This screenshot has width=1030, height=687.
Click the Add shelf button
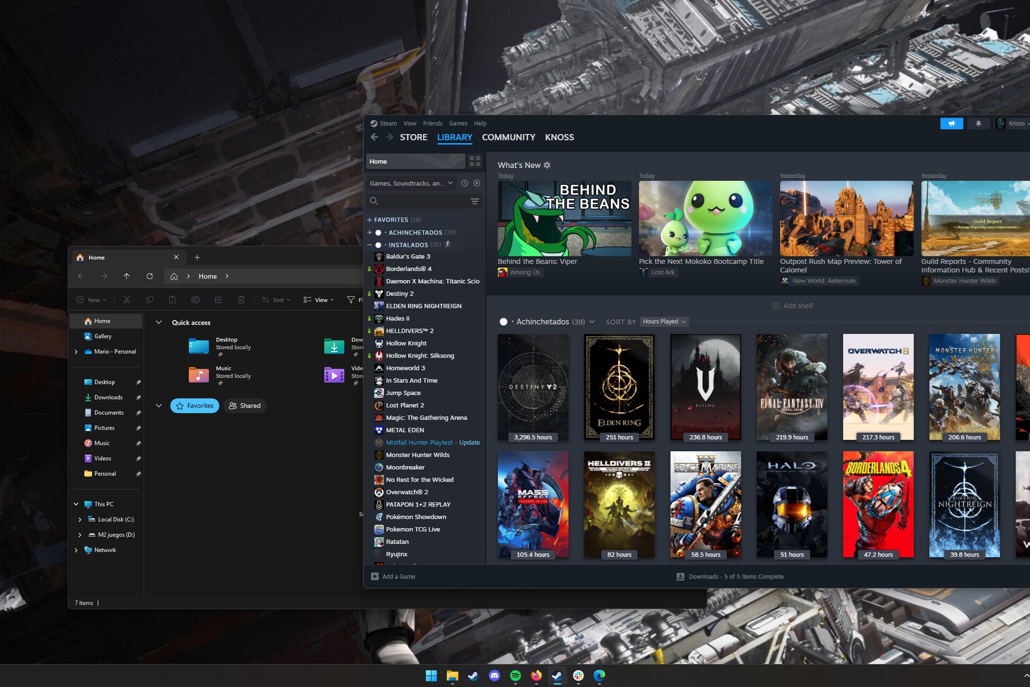[x=792, y=306]
